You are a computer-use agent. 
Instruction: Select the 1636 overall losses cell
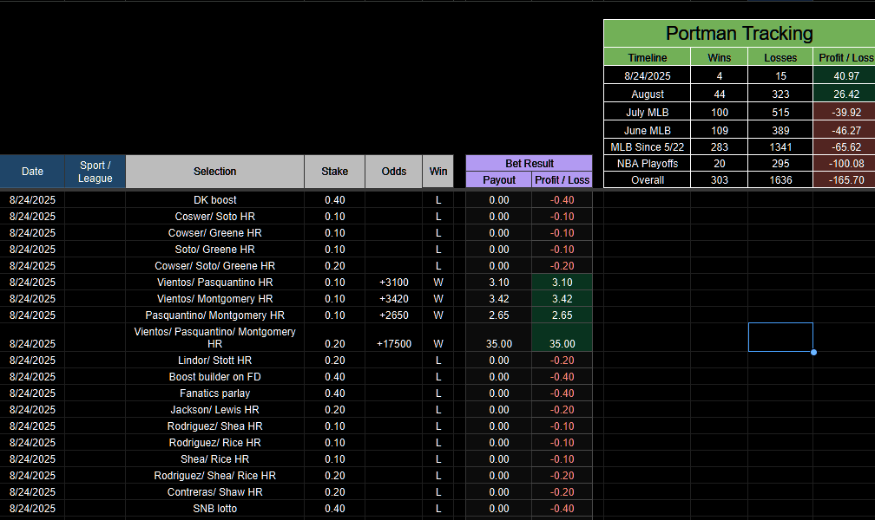click(780, 180)
